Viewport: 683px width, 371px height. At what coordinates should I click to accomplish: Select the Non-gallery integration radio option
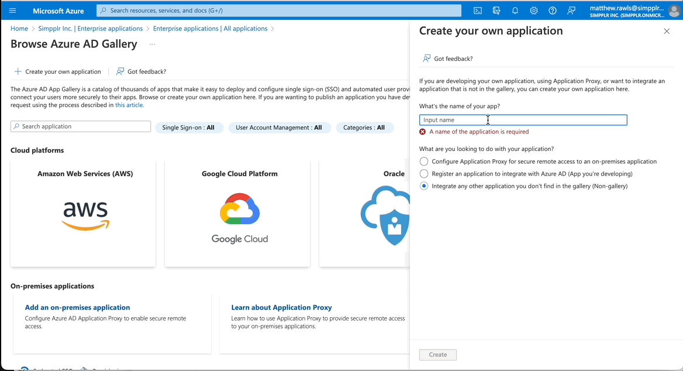click(x=424, y=186)
